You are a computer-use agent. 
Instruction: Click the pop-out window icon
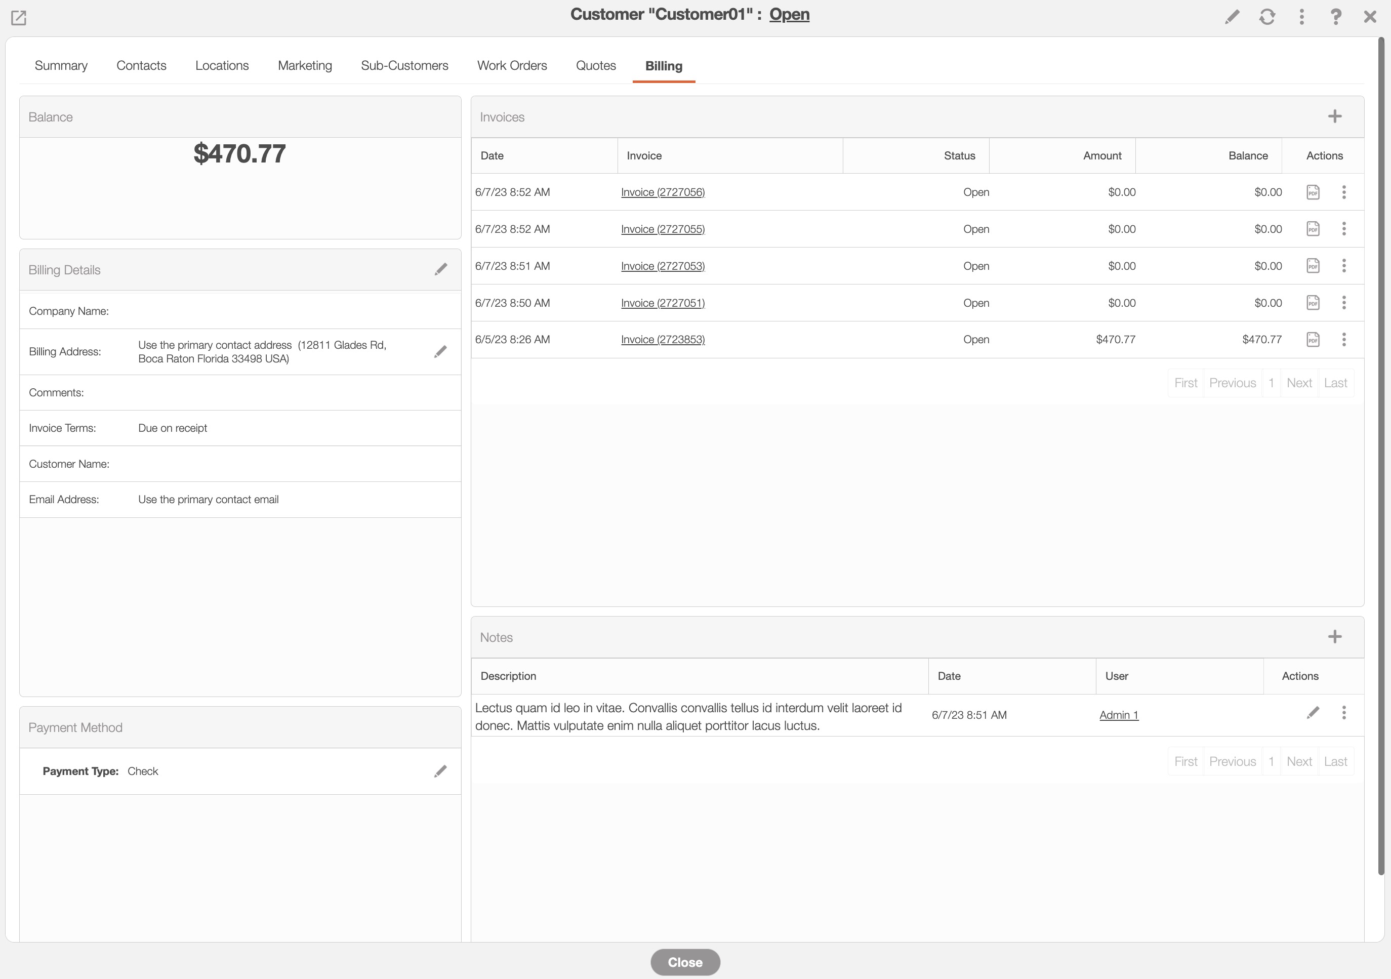pos(19,18)
